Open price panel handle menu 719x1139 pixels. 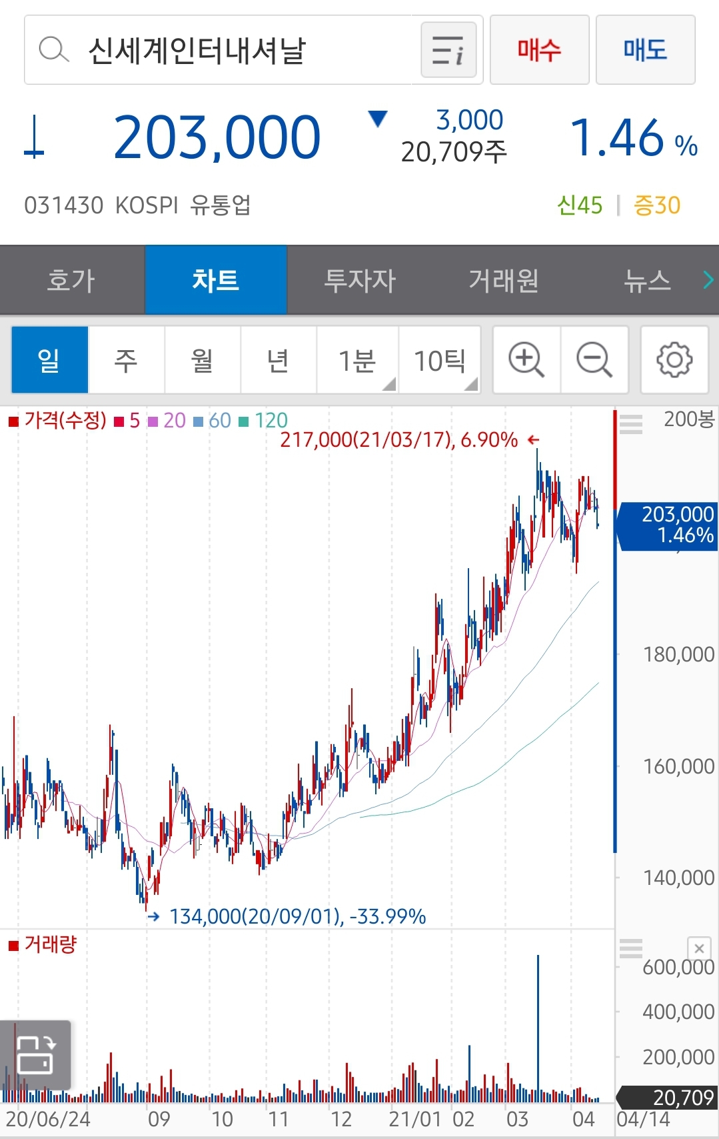[x=631, y=423]
